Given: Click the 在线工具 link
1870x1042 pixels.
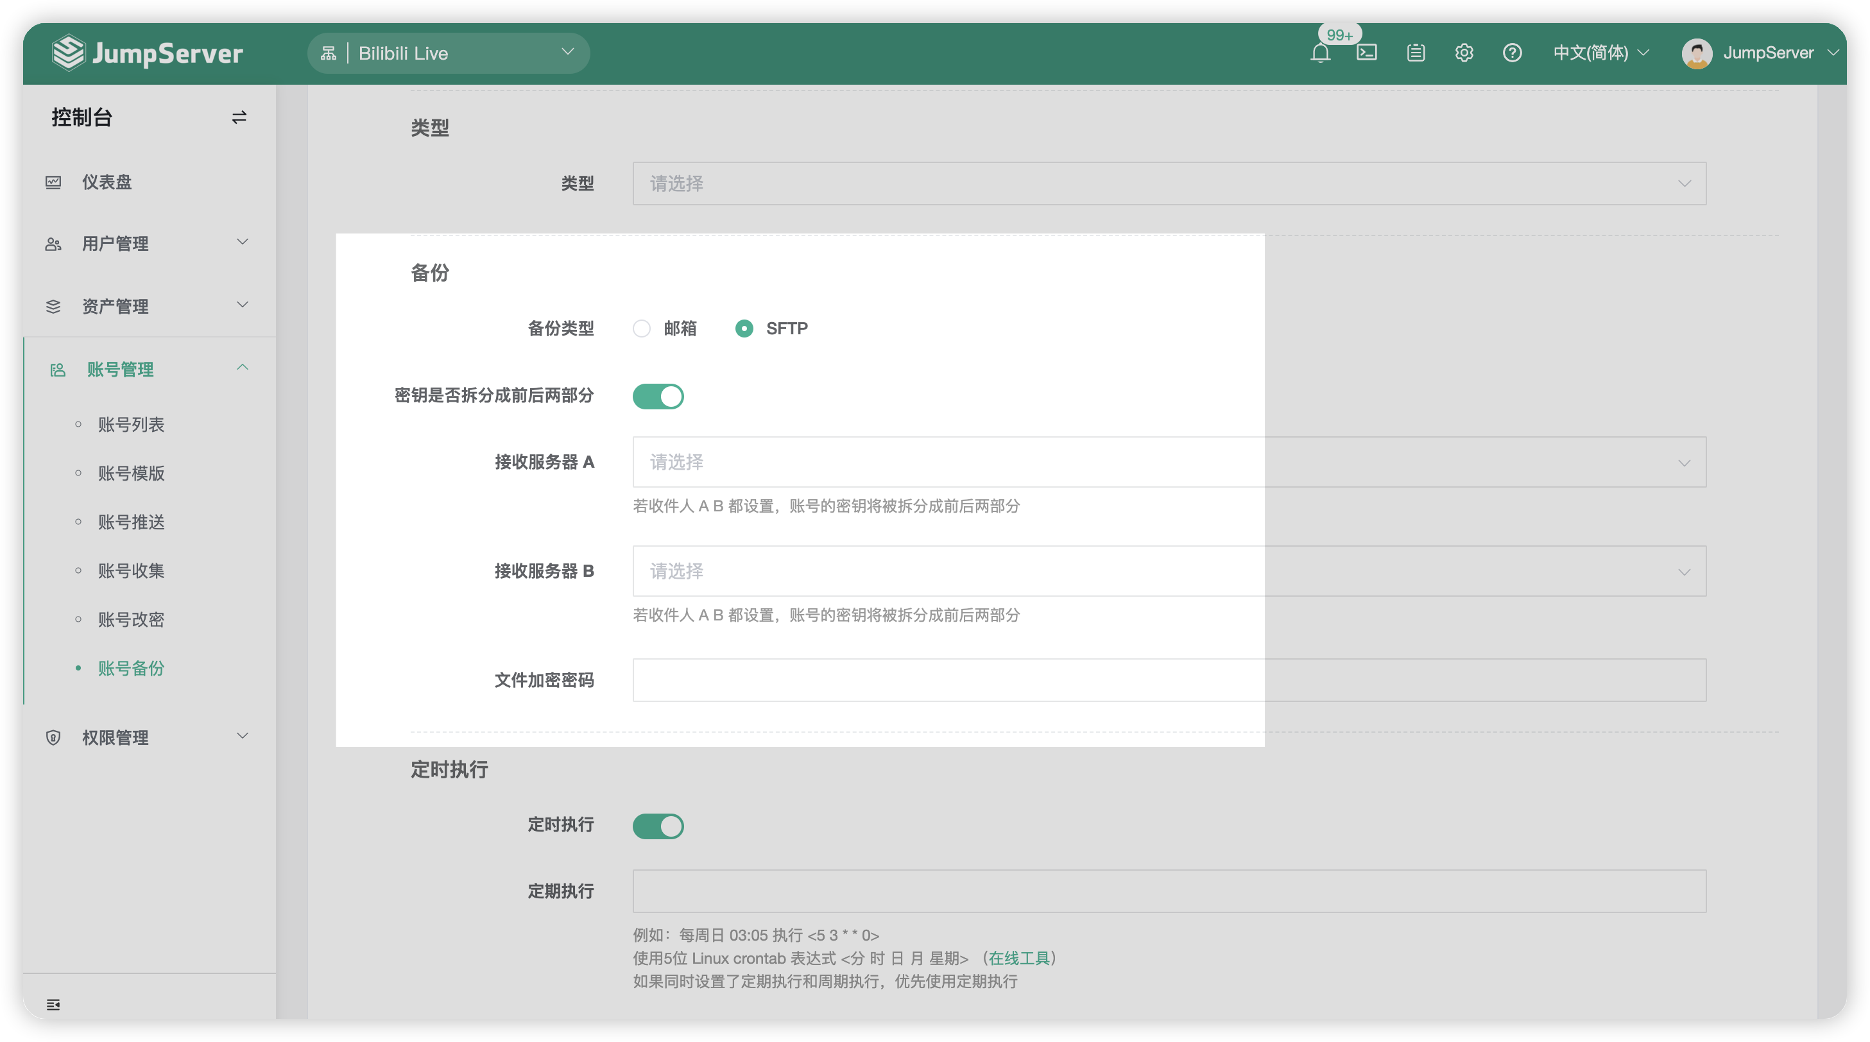Looking at the screenshot, I should (x=1019, y=958).
